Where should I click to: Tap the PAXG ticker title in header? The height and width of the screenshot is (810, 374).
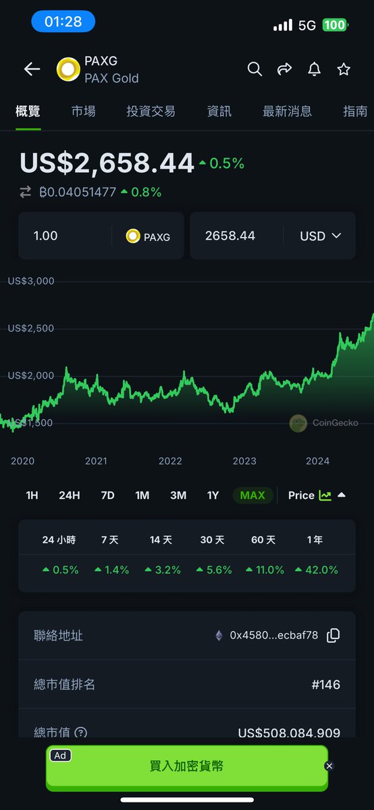[101, 61]
